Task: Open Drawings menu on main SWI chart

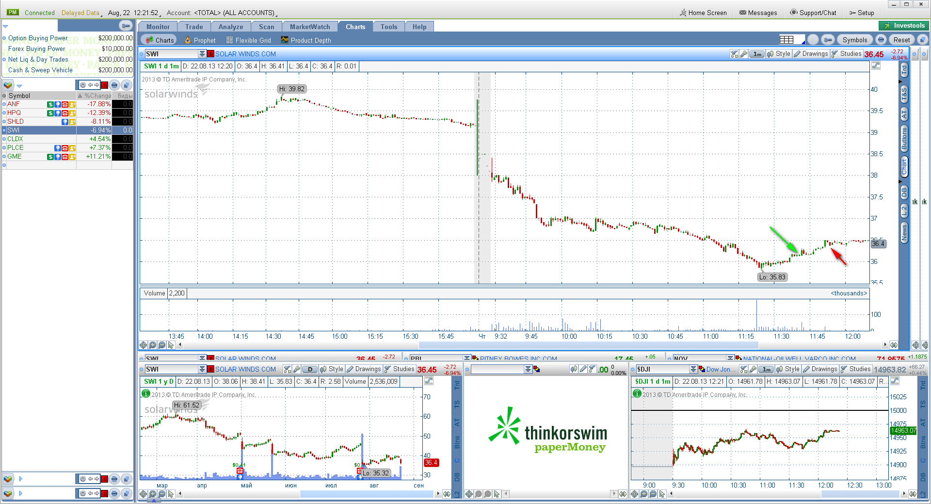Action: pyautogui.click(x=811, y=54)
